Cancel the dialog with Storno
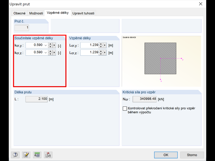The width and height of the screenshot is (215, 161). (x=192, y=155)
